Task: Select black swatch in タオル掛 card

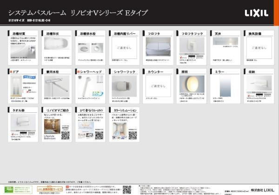Action: [23, 133]
